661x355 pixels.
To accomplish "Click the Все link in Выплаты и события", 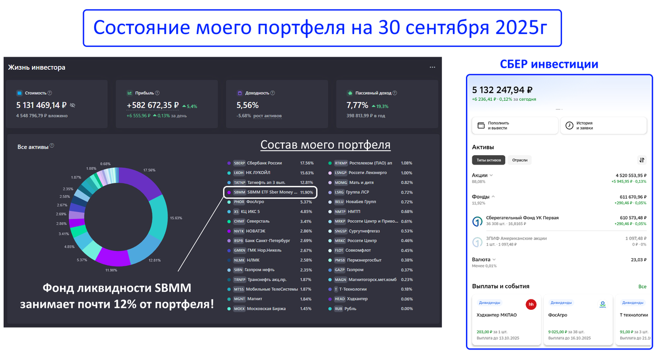I will point(642,287).
